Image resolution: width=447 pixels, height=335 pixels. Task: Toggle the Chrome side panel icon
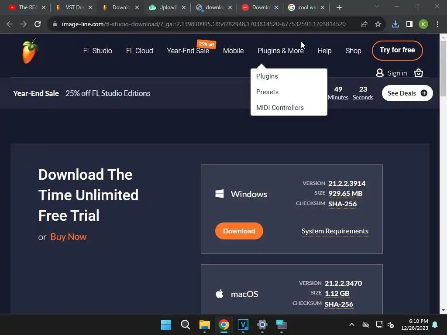[x=409, y=24]
